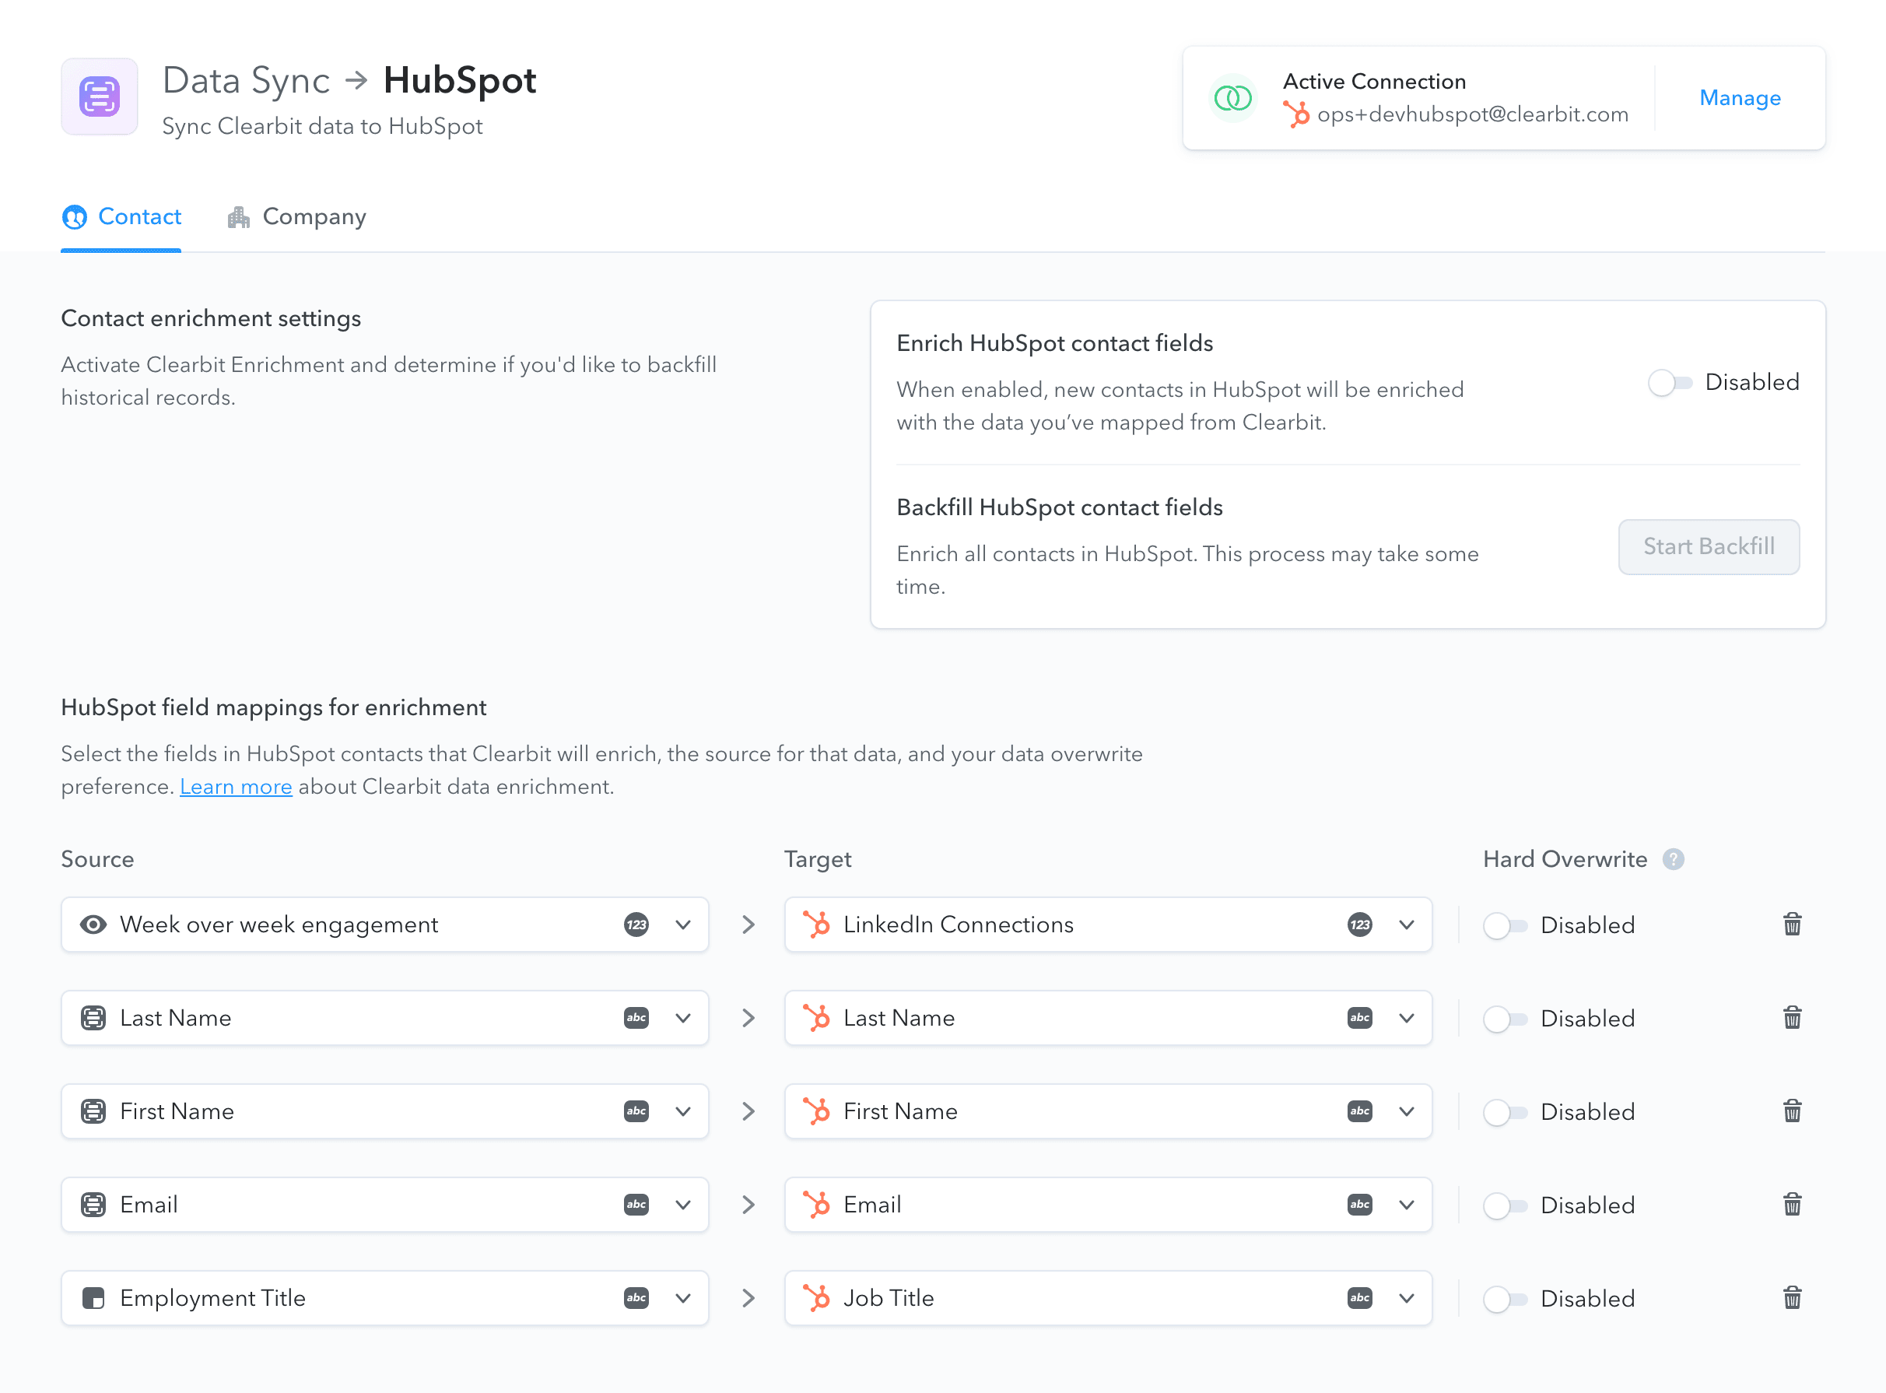
Task: Click the HubSpot sprocket icon beside LinkedIn Connections
Action: (x=817, y=925)
